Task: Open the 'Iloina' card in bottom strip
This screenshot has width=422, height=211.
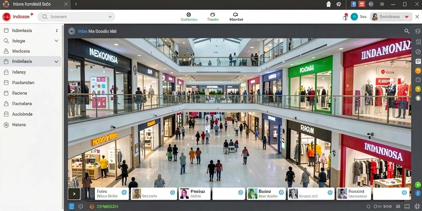Action: pyautogui.click(x=105, y=194)
